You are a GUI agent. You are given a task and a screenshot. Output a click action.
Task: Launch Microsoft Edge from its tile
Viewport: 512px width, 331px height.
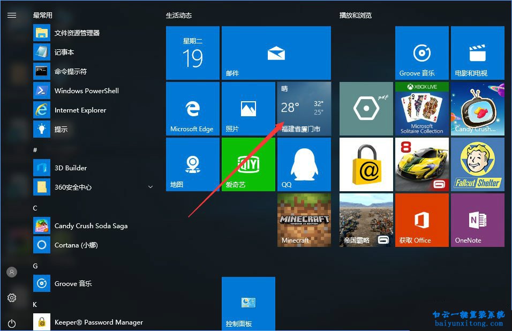192,108
